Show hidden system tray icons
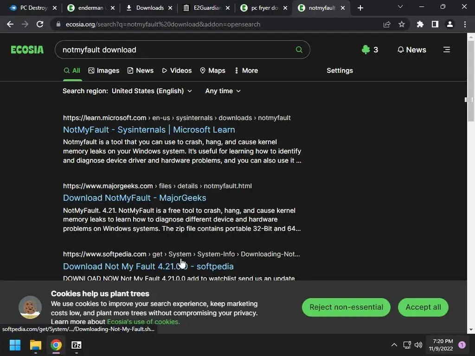Screen dimensions: 475x356 [x=394, y=345]
